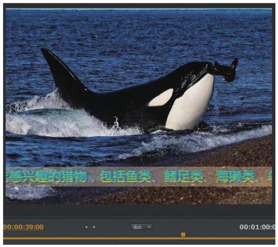
Task: Click the current timecode 00:00:39:00
Action: point(23,227)
